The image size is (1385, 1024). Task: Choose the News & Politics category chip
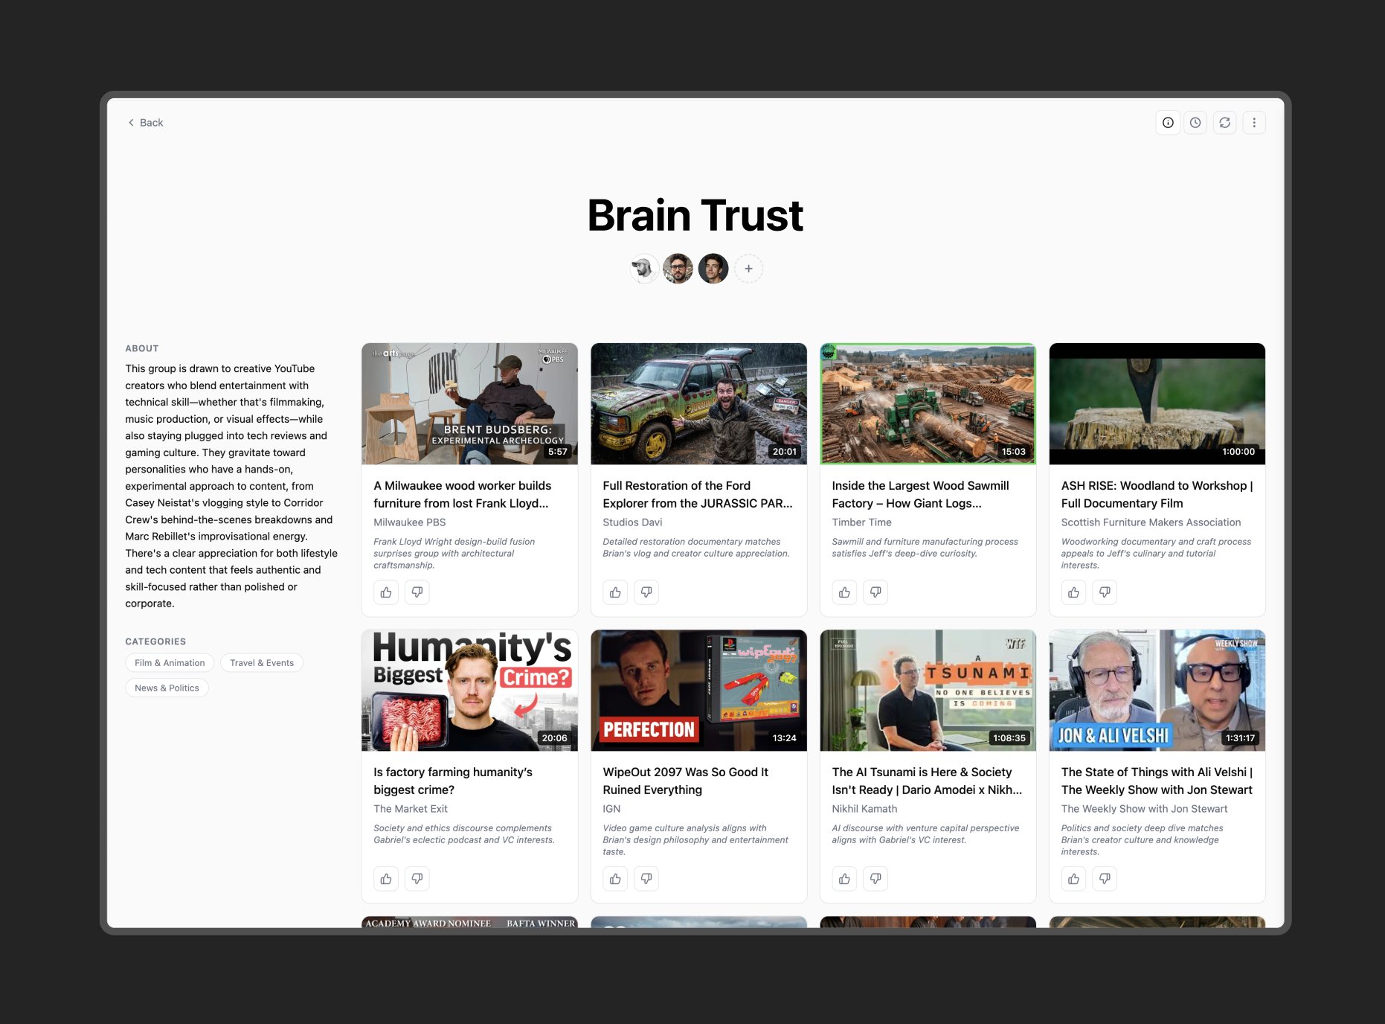(x=167, y=688)
